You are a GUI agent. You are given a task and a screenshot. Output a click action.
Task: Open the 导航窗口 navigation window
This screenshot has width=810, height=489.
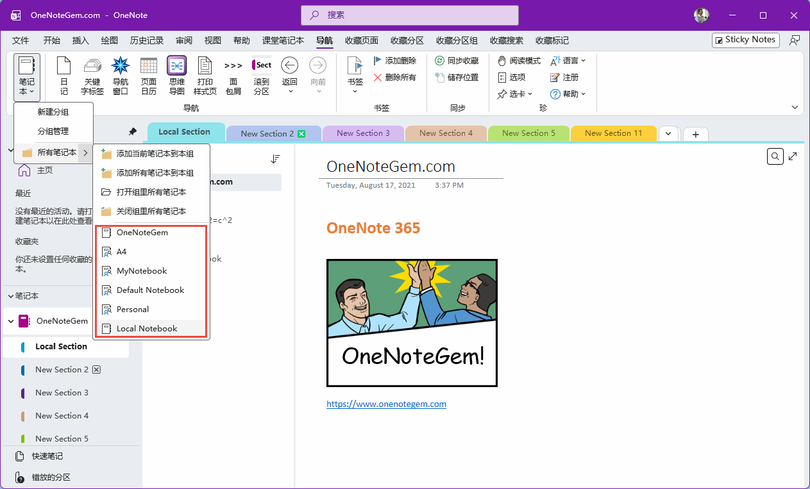(x=121, y=76)
